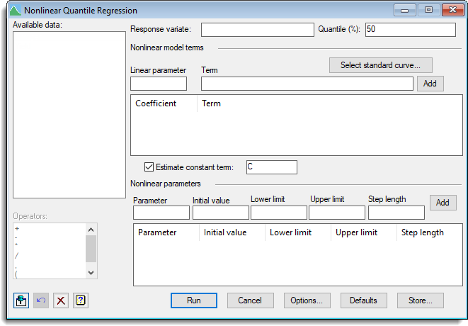The height and width of the screenshot is (326, 468).
Task: Open help with the question mark icon
Action: click(81, 300)
